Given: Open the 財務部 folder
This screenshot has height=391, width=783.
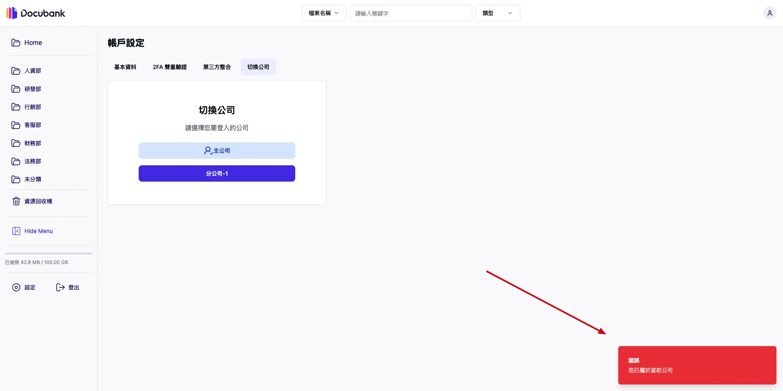Looking at the screenshot, I should click(x=33, y=143).
